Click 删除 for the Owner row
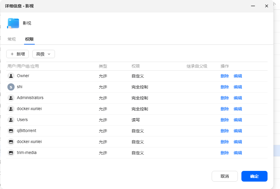Image resolution: width=280 pixels, height=189 pixels. (225, 76)
